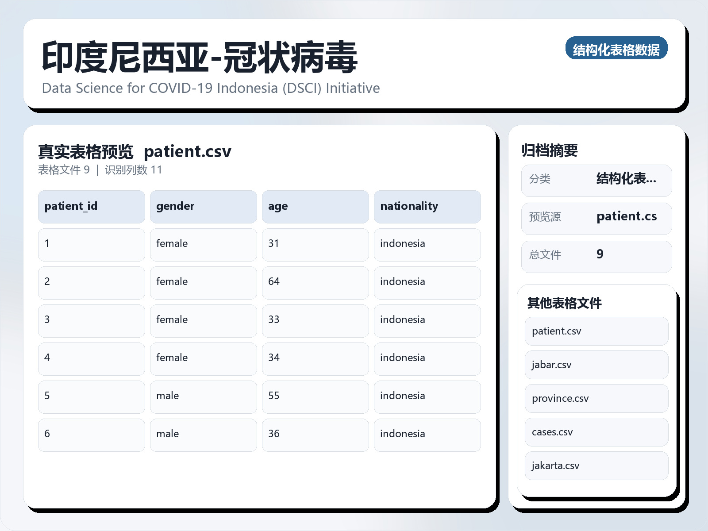The width and height of the screenshot is (708, 531).
Task: Click the age cell showing 55
Action: 315,396
